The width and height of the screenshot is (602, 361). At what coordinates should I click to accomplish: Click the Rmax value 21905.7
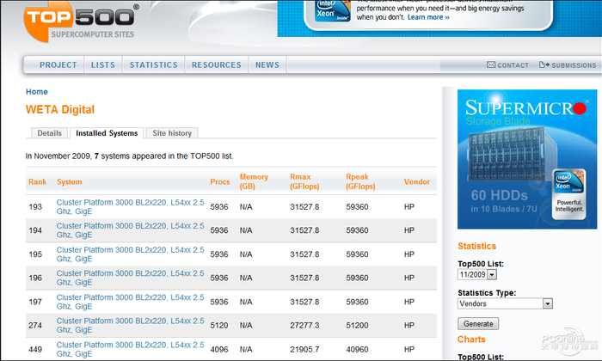pyautogui.click(x=304, y=350)
